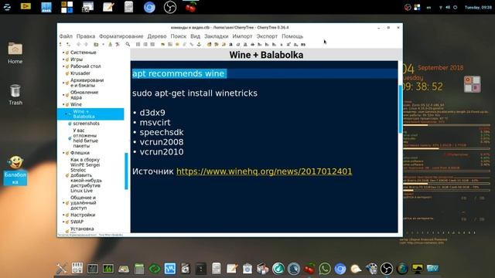Open the clock showing Tuesday 09:38
The height and width of the screenshot is (278, 495).
coord(478,7)
